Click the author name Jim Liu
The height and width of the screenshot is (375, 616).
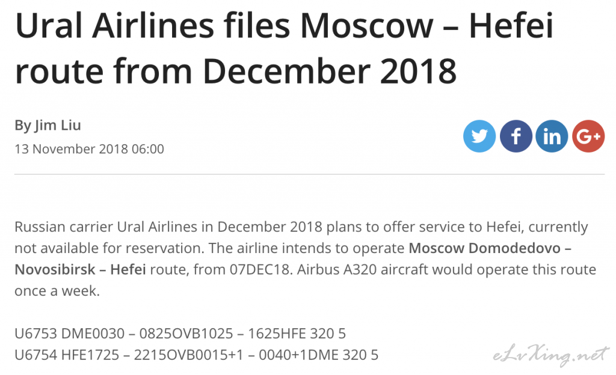coord(58,126)
